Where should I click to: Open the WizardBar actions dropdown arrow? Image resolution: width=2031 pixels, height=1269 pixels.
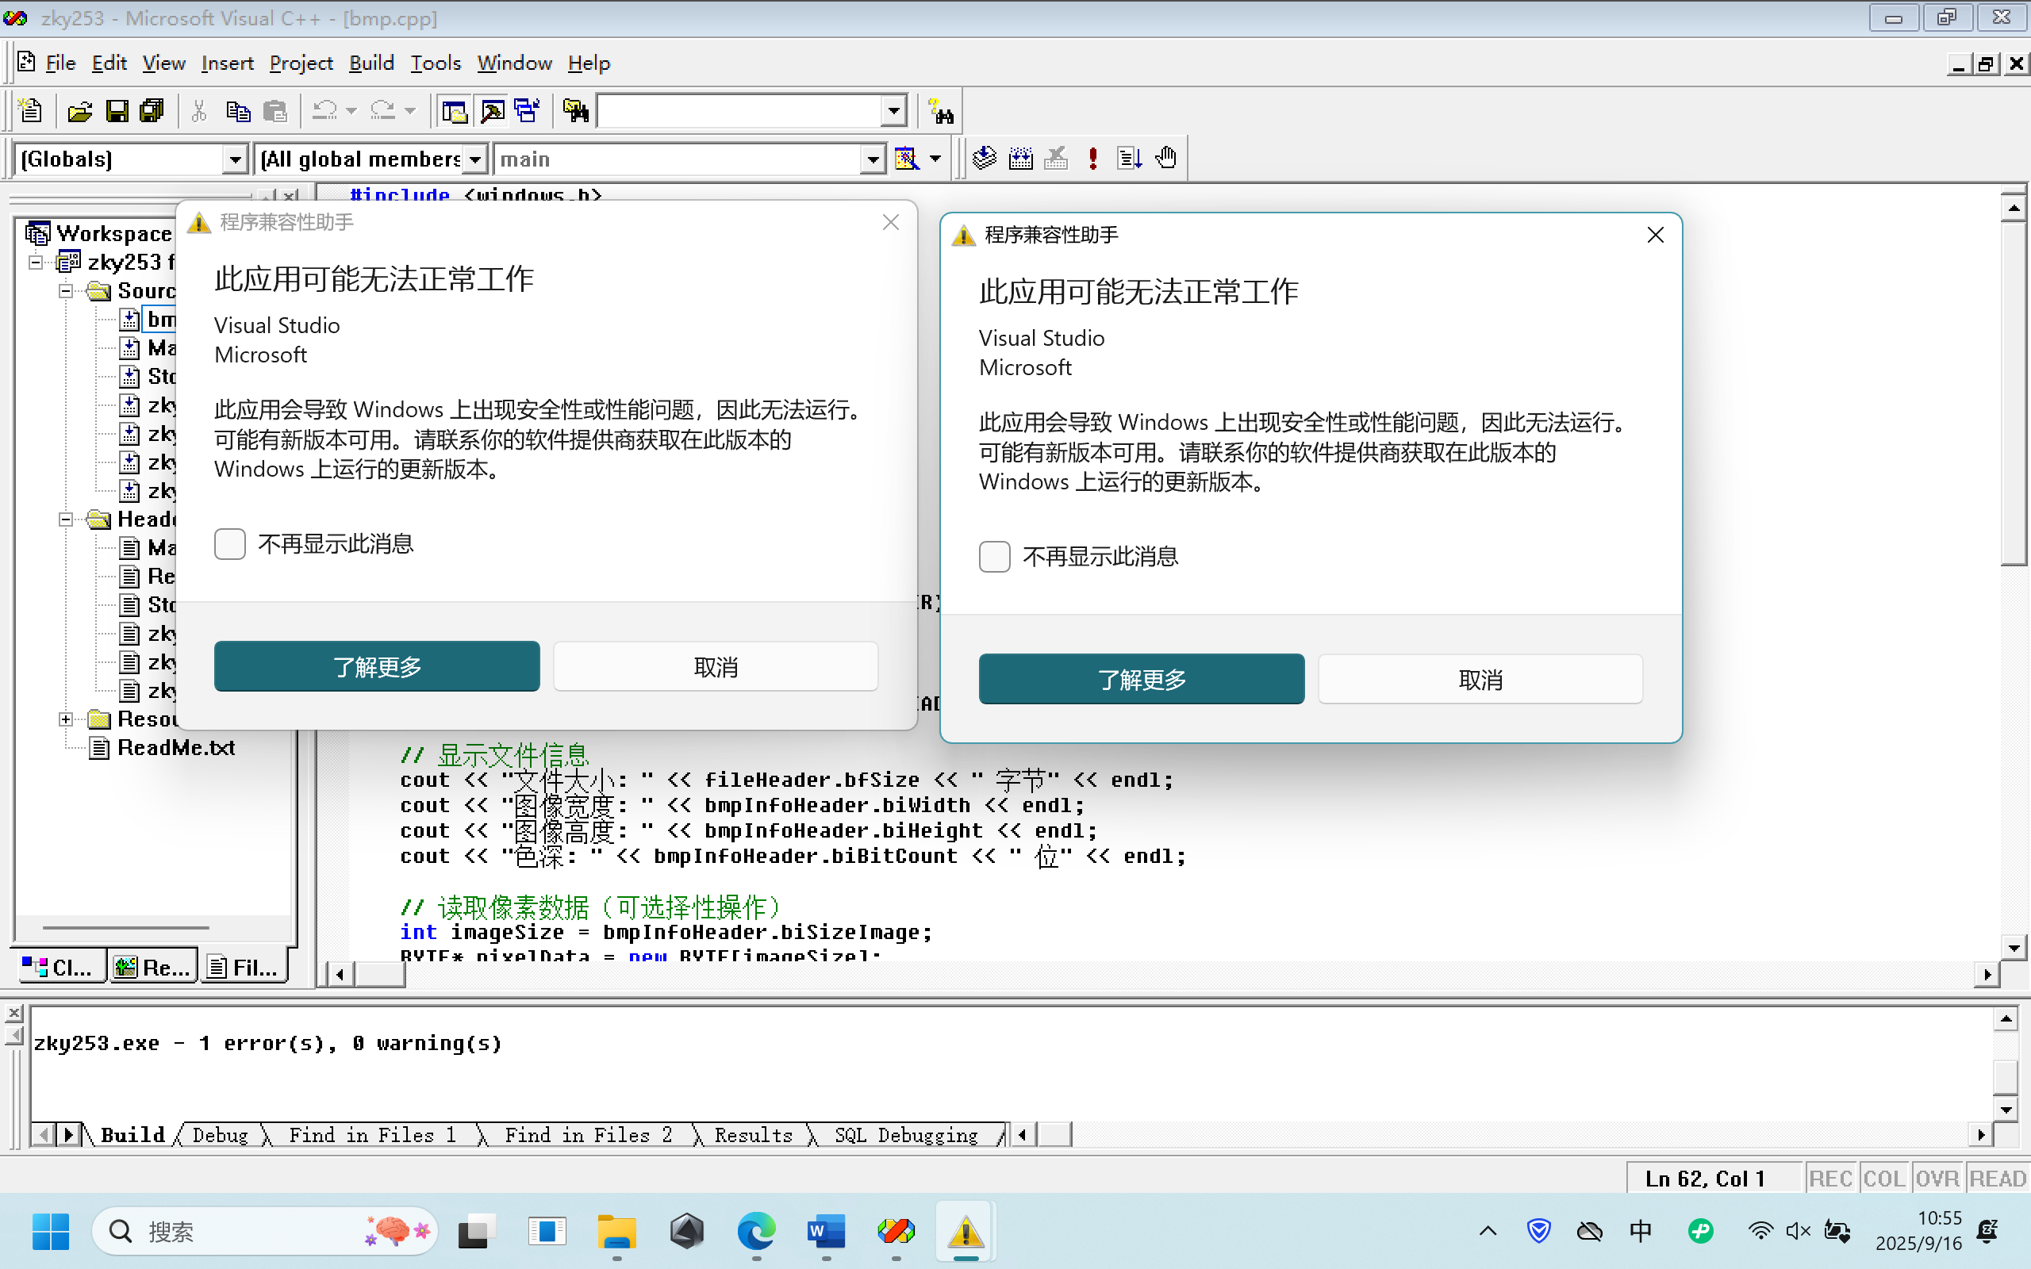coord(935,159)
